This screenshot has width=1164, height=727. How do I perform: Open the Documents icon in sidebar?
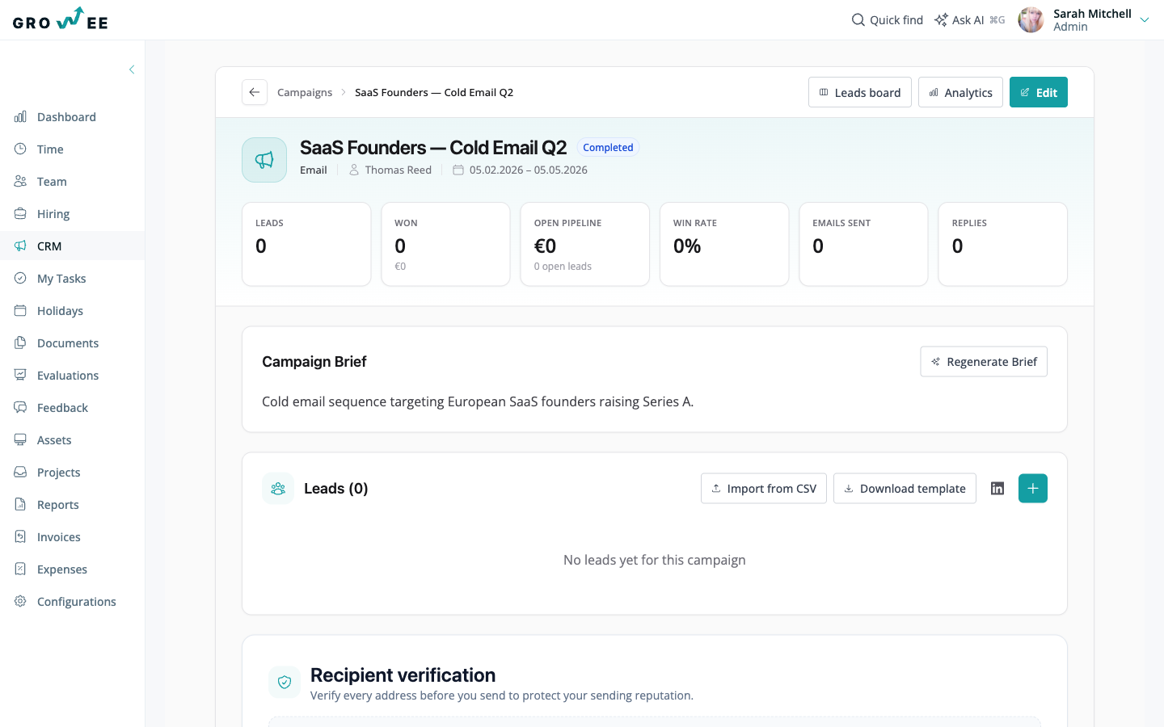[20, 343]
